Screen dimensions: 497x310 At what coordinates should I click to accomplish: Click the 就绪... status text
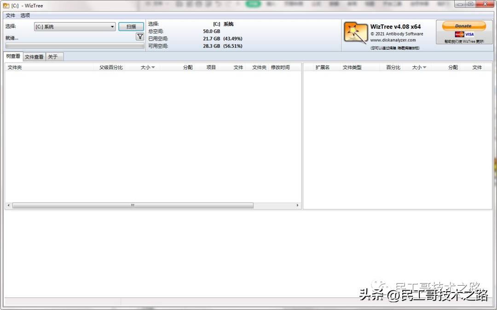(12, 38)
